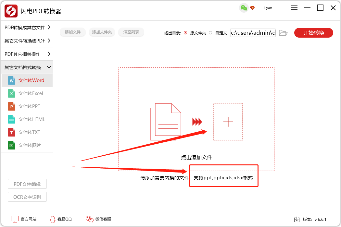Click the WeChat customer service icon
Screen dimensions: 341x227
click(x=89, y=219)
